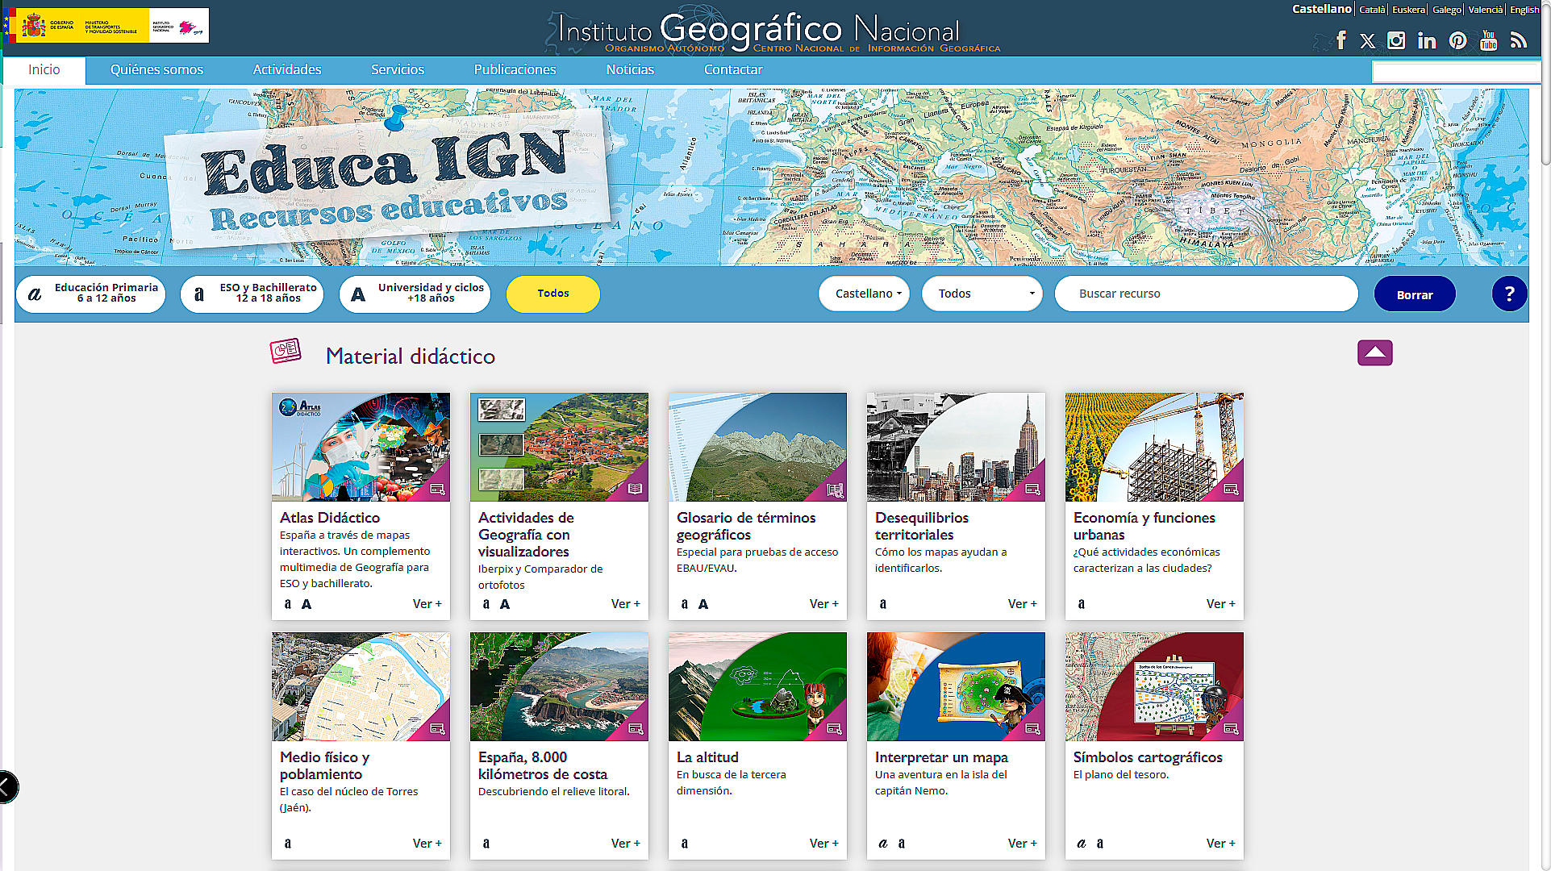
Task: Filter by Educación Primaria 6 a 12 años
Action: click(90, 294)
